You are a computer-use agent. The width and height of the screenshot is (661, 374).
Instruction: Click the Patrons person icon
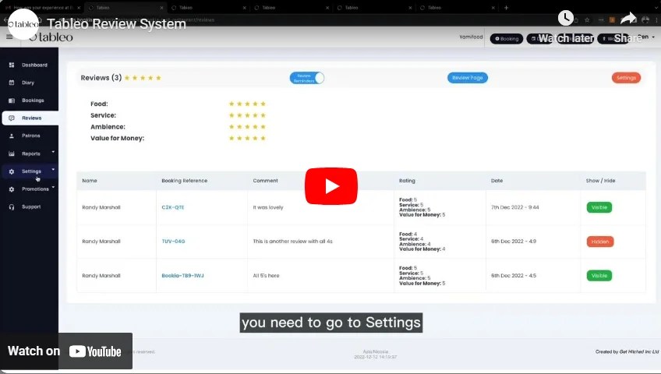[12, 136]
